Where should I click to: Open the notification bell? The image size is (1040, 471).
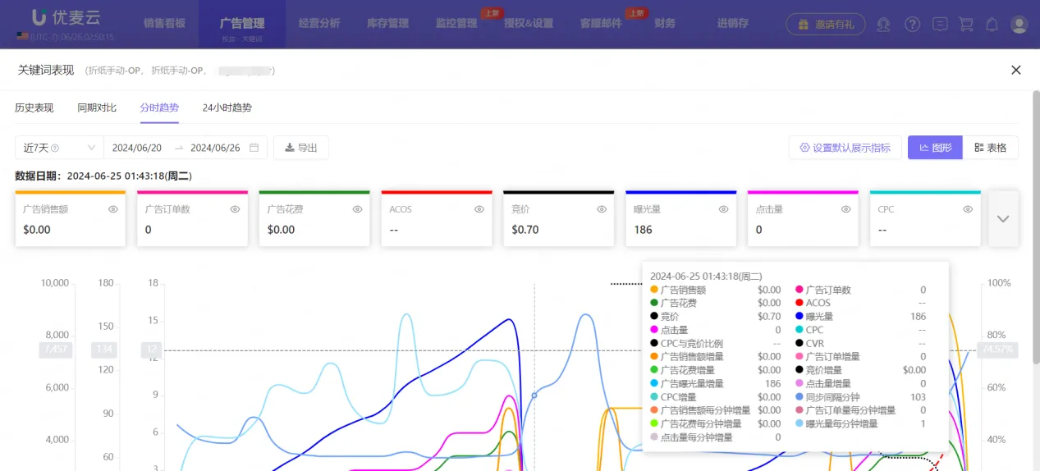click(x=992, y=24)
